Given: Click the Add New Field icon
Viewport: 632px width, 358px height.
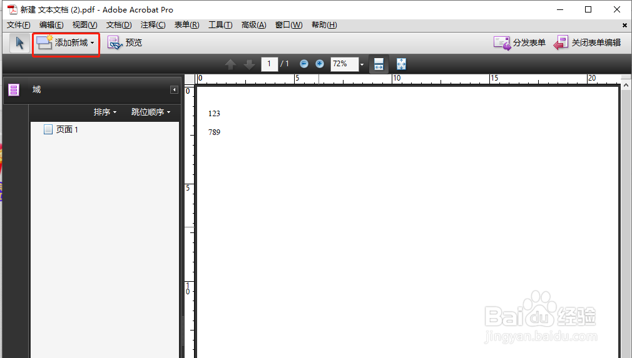Looking at the screenshot, I should click(x=44, y=42).
